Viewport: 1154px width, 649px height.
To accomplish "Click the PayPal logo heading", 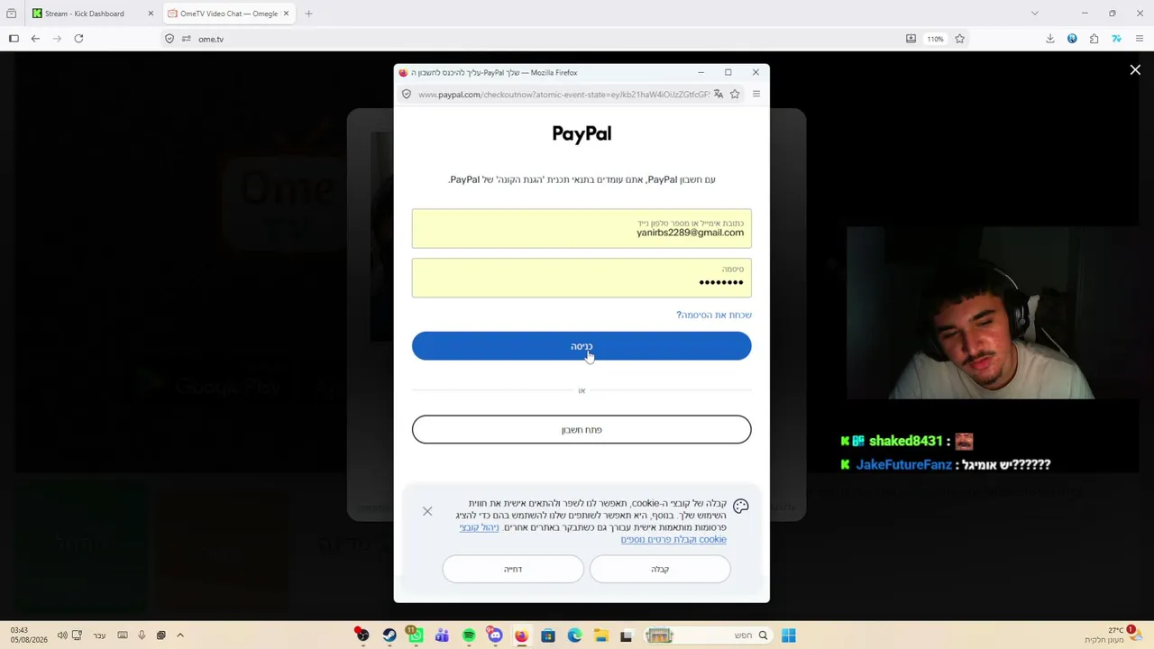I will [582, 133].
